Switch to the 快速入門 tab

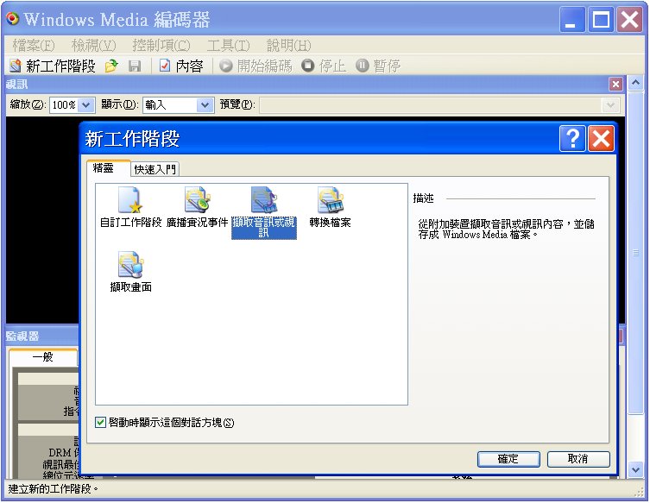click(155, 169)
